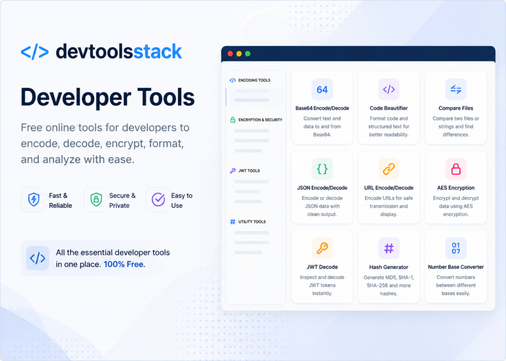The width and height of the screenshot is (506, 361).
Task: Click the Fast & Reliable lightning shield icon
Action: click(34, 200)
